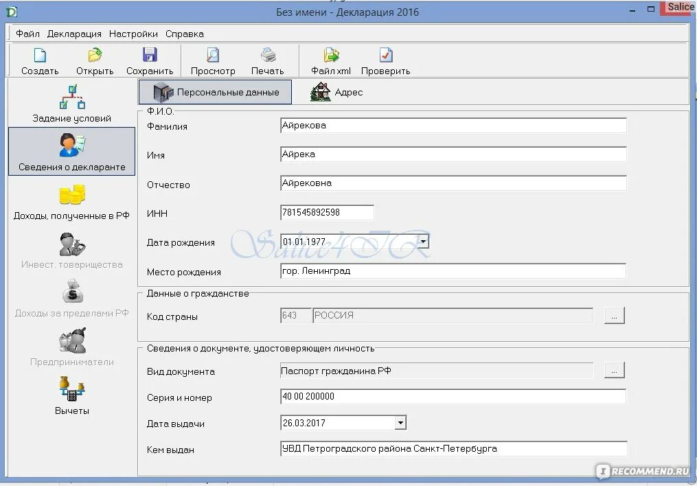Open Доходы, полученные в РФ section
This screenshot has width=697, height=486.
71,202
